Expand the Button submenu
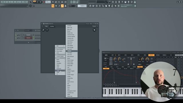 (60, 62)
